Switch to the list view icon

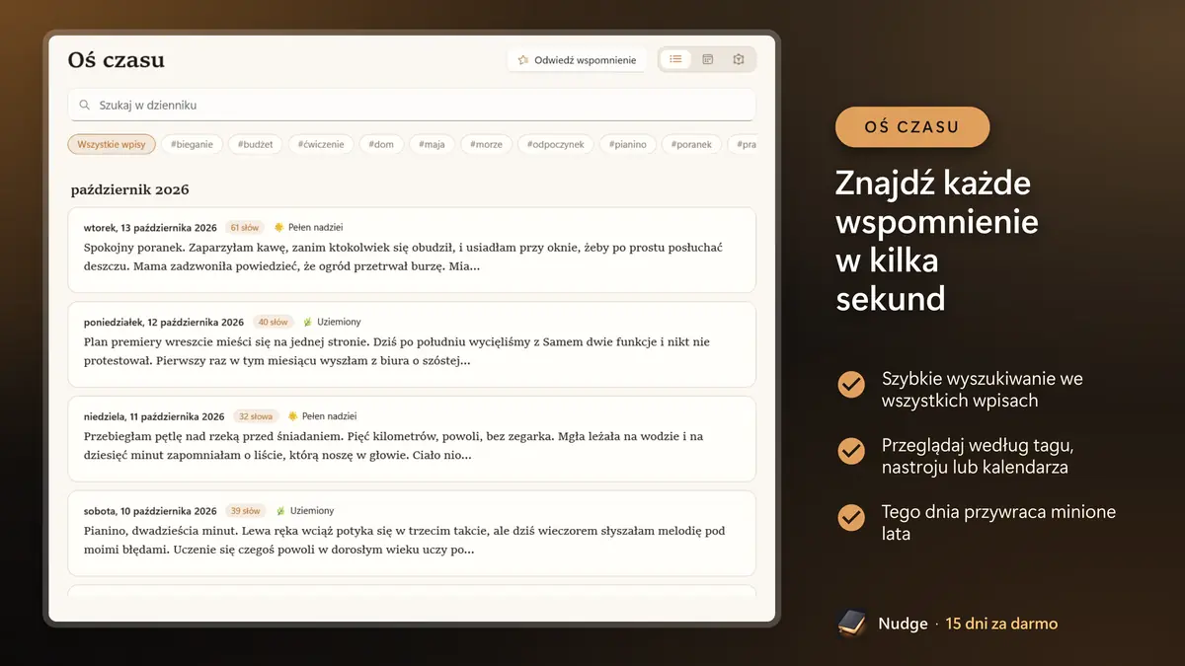[x=675, y=59]
